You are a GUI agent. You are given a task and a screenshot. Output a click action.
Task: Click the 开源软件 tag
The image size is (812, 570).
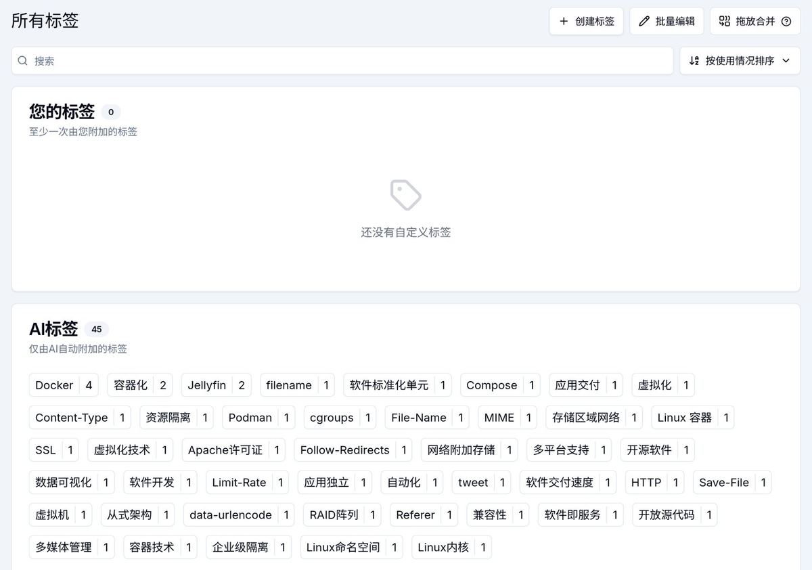point(658,450)
